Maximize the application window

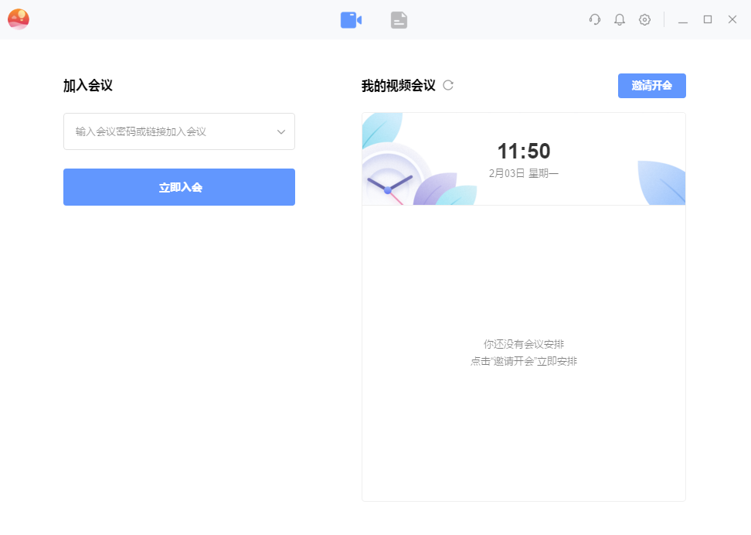pyautogui.click(x=708, y=19)
